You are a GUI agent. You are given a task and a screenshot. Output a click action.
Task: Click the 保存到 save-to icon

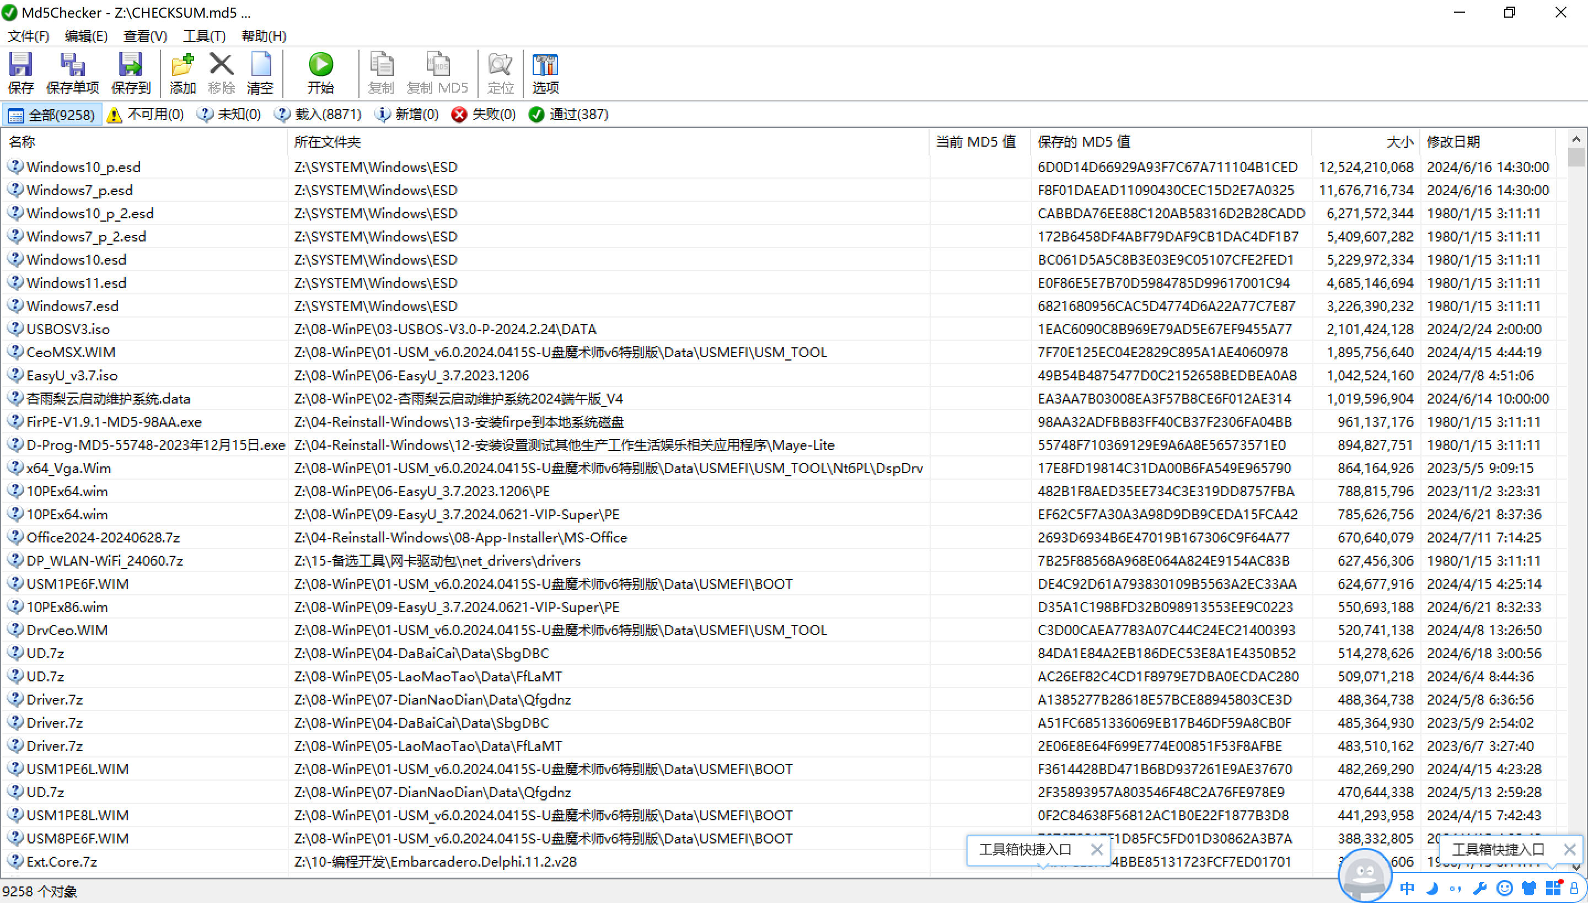[130, 73]
